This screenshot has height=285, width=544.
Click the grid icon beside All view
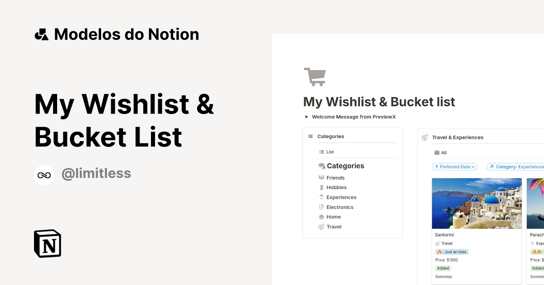[437, 152]
